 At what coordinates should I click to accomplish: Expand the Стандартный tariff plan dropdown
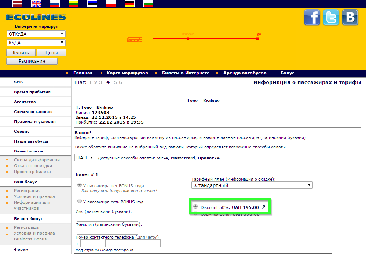(x=252, y=185)
